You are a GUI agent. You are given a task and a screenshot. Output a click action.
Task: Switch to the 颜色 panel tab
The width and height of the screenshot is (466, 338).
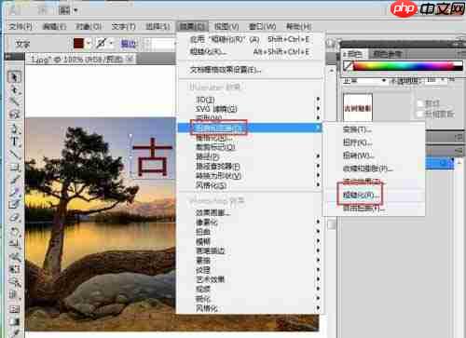tap(354, 54)
